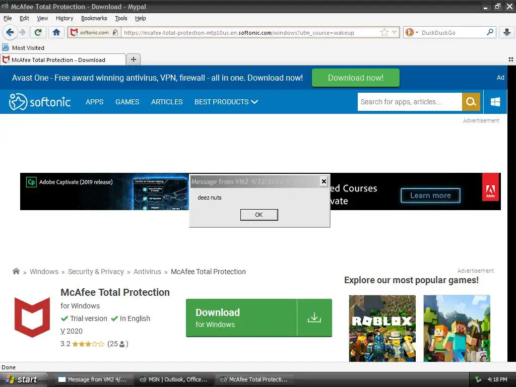Open the downloads arrow in the toolbar
516x387 pixels.
point(507,32)
